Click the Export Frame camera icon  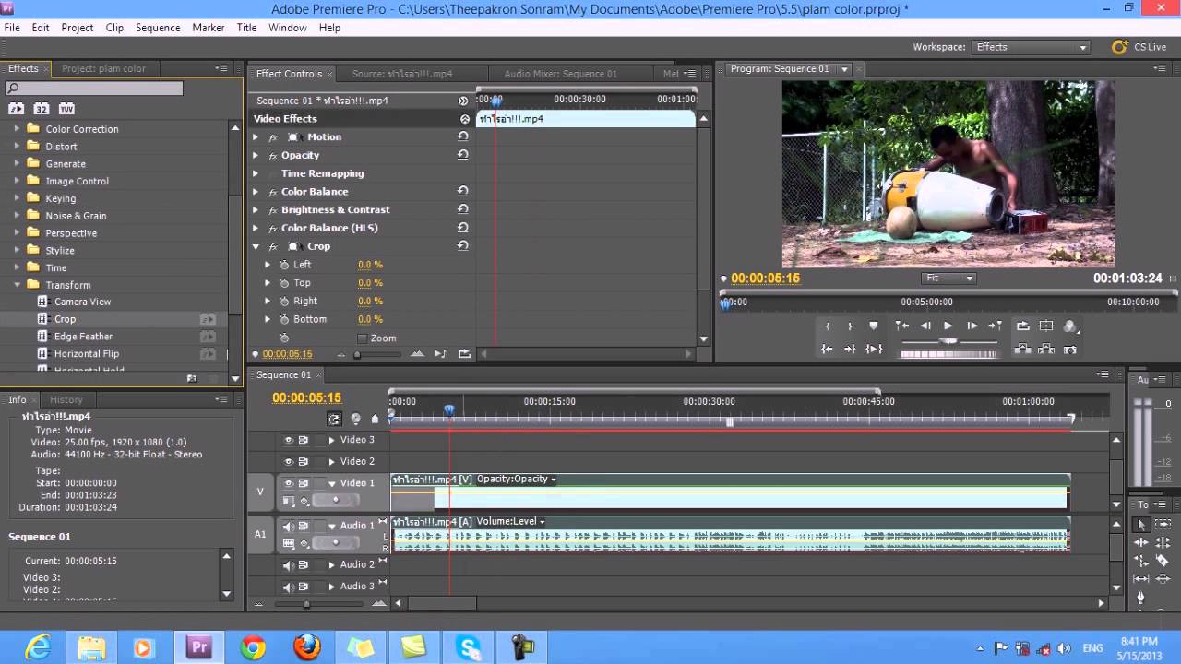(1070, 350)
